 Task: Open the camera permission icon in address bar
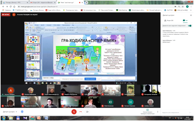[175, 6]
